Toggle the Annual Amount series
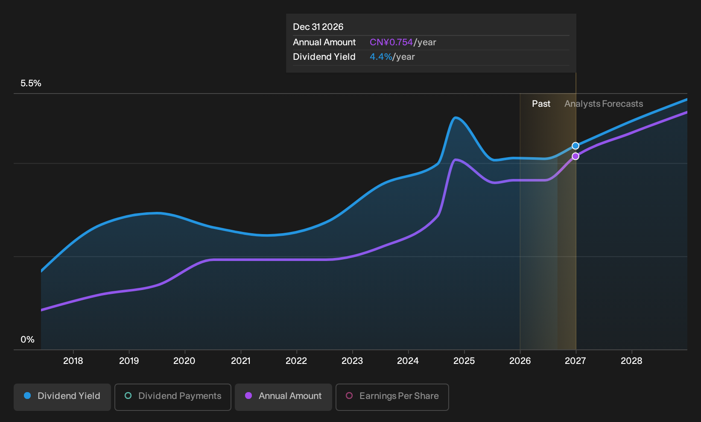Screen dimensions: 701x422 [x=283, y=397]
